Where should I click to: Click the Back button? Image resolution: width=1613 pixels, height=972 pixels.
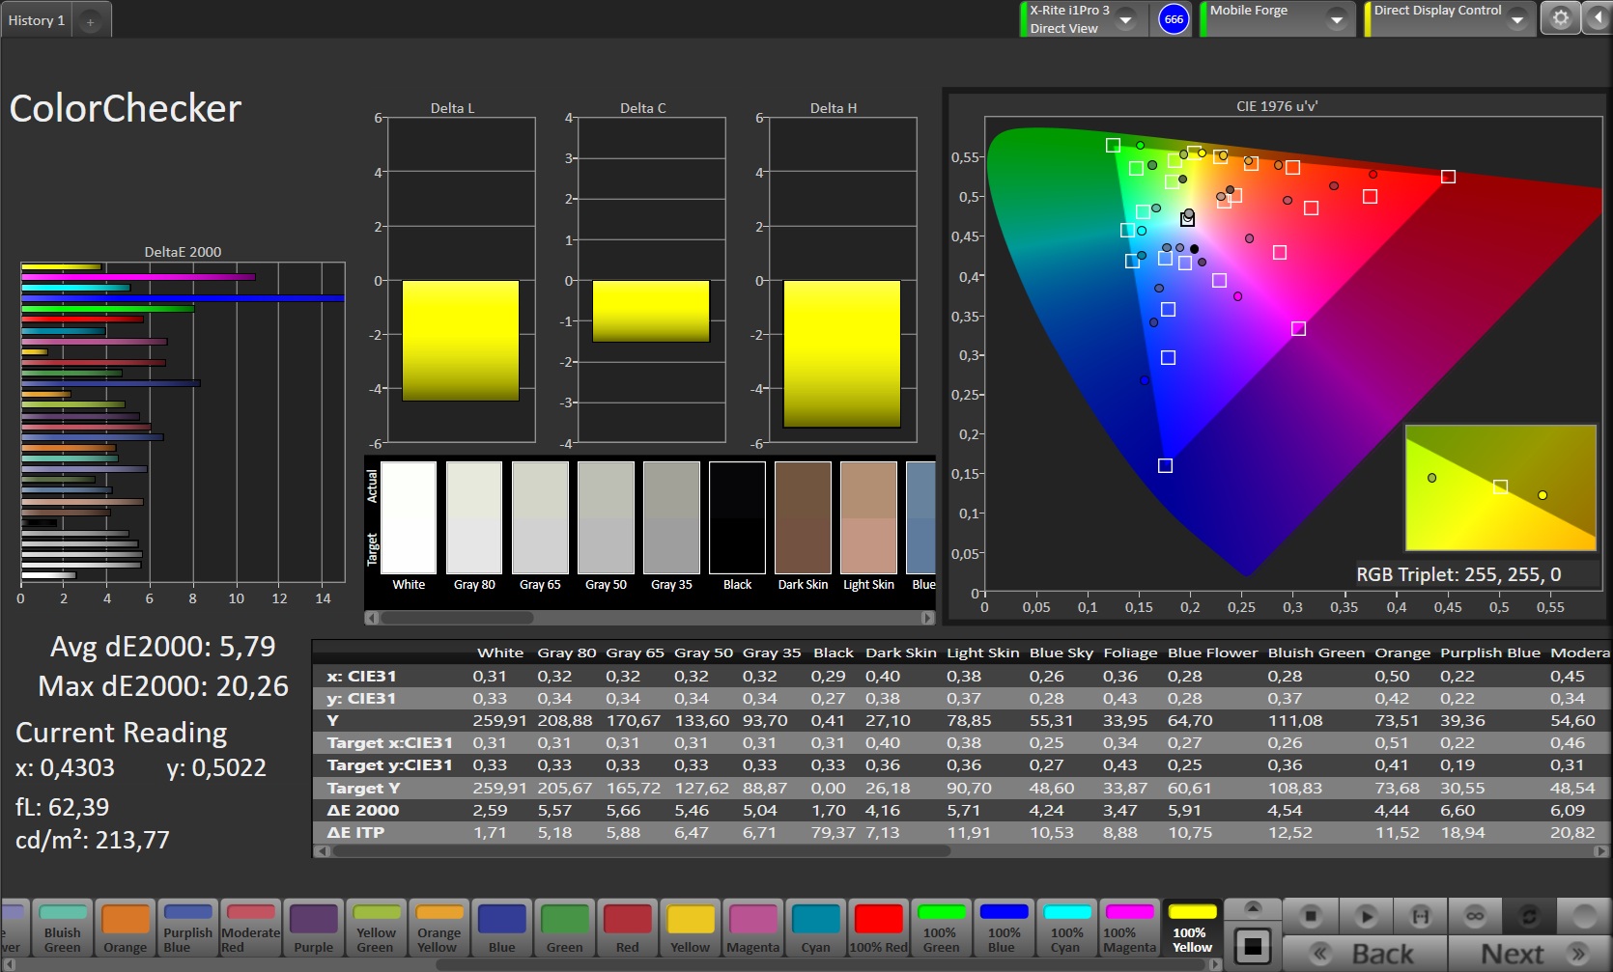pos(1365,954)
